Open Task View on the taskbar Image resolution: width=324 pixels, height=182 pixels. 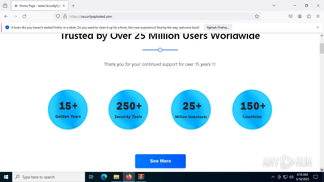coord(91,177)
